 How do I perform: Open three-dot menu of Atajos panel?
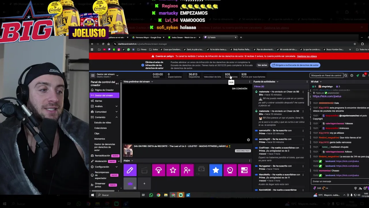coord(250,161)
